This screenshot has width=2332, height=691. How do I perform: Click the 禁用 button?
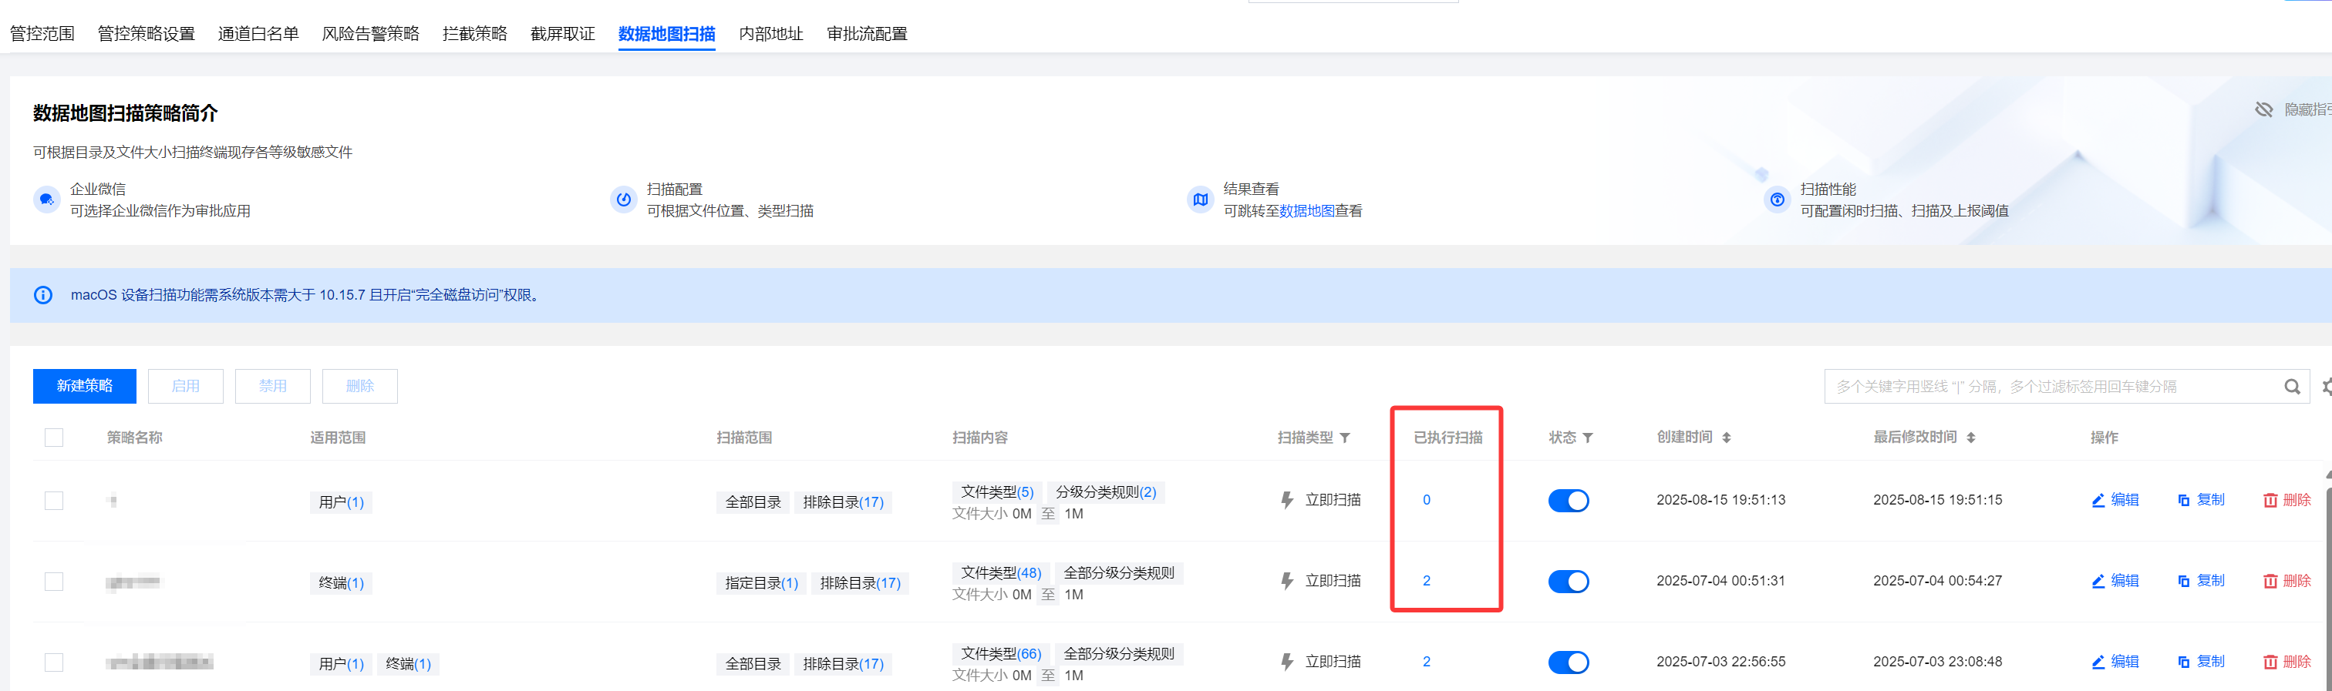tap(272, 386)
